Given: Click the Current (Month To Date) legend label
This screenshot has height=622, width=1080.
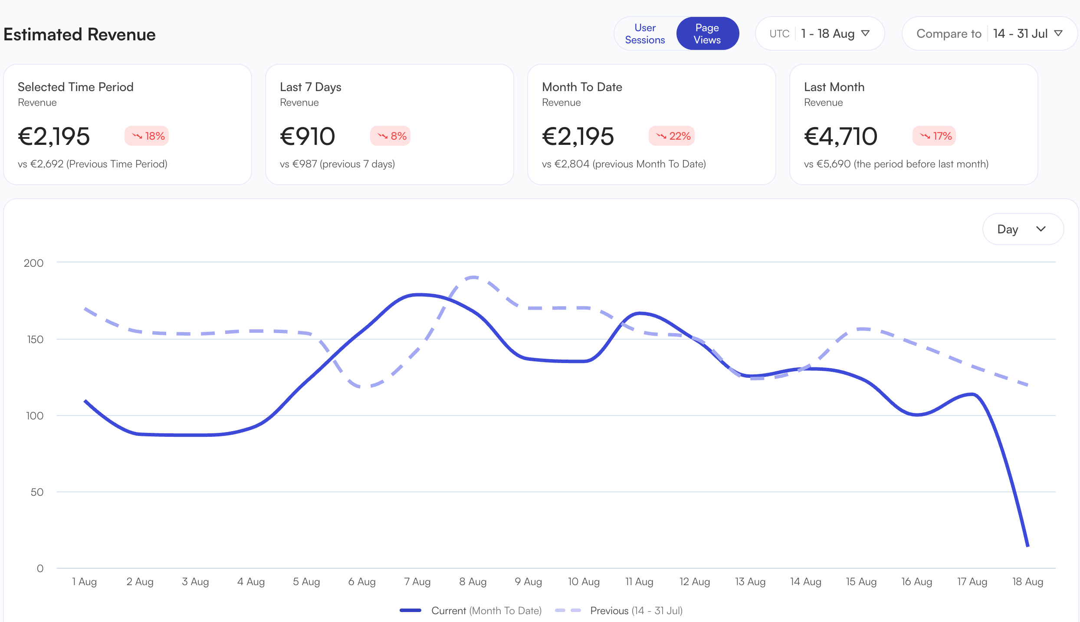Looking at the screenshot, I should pyautogui.click(x=486, y=610).
